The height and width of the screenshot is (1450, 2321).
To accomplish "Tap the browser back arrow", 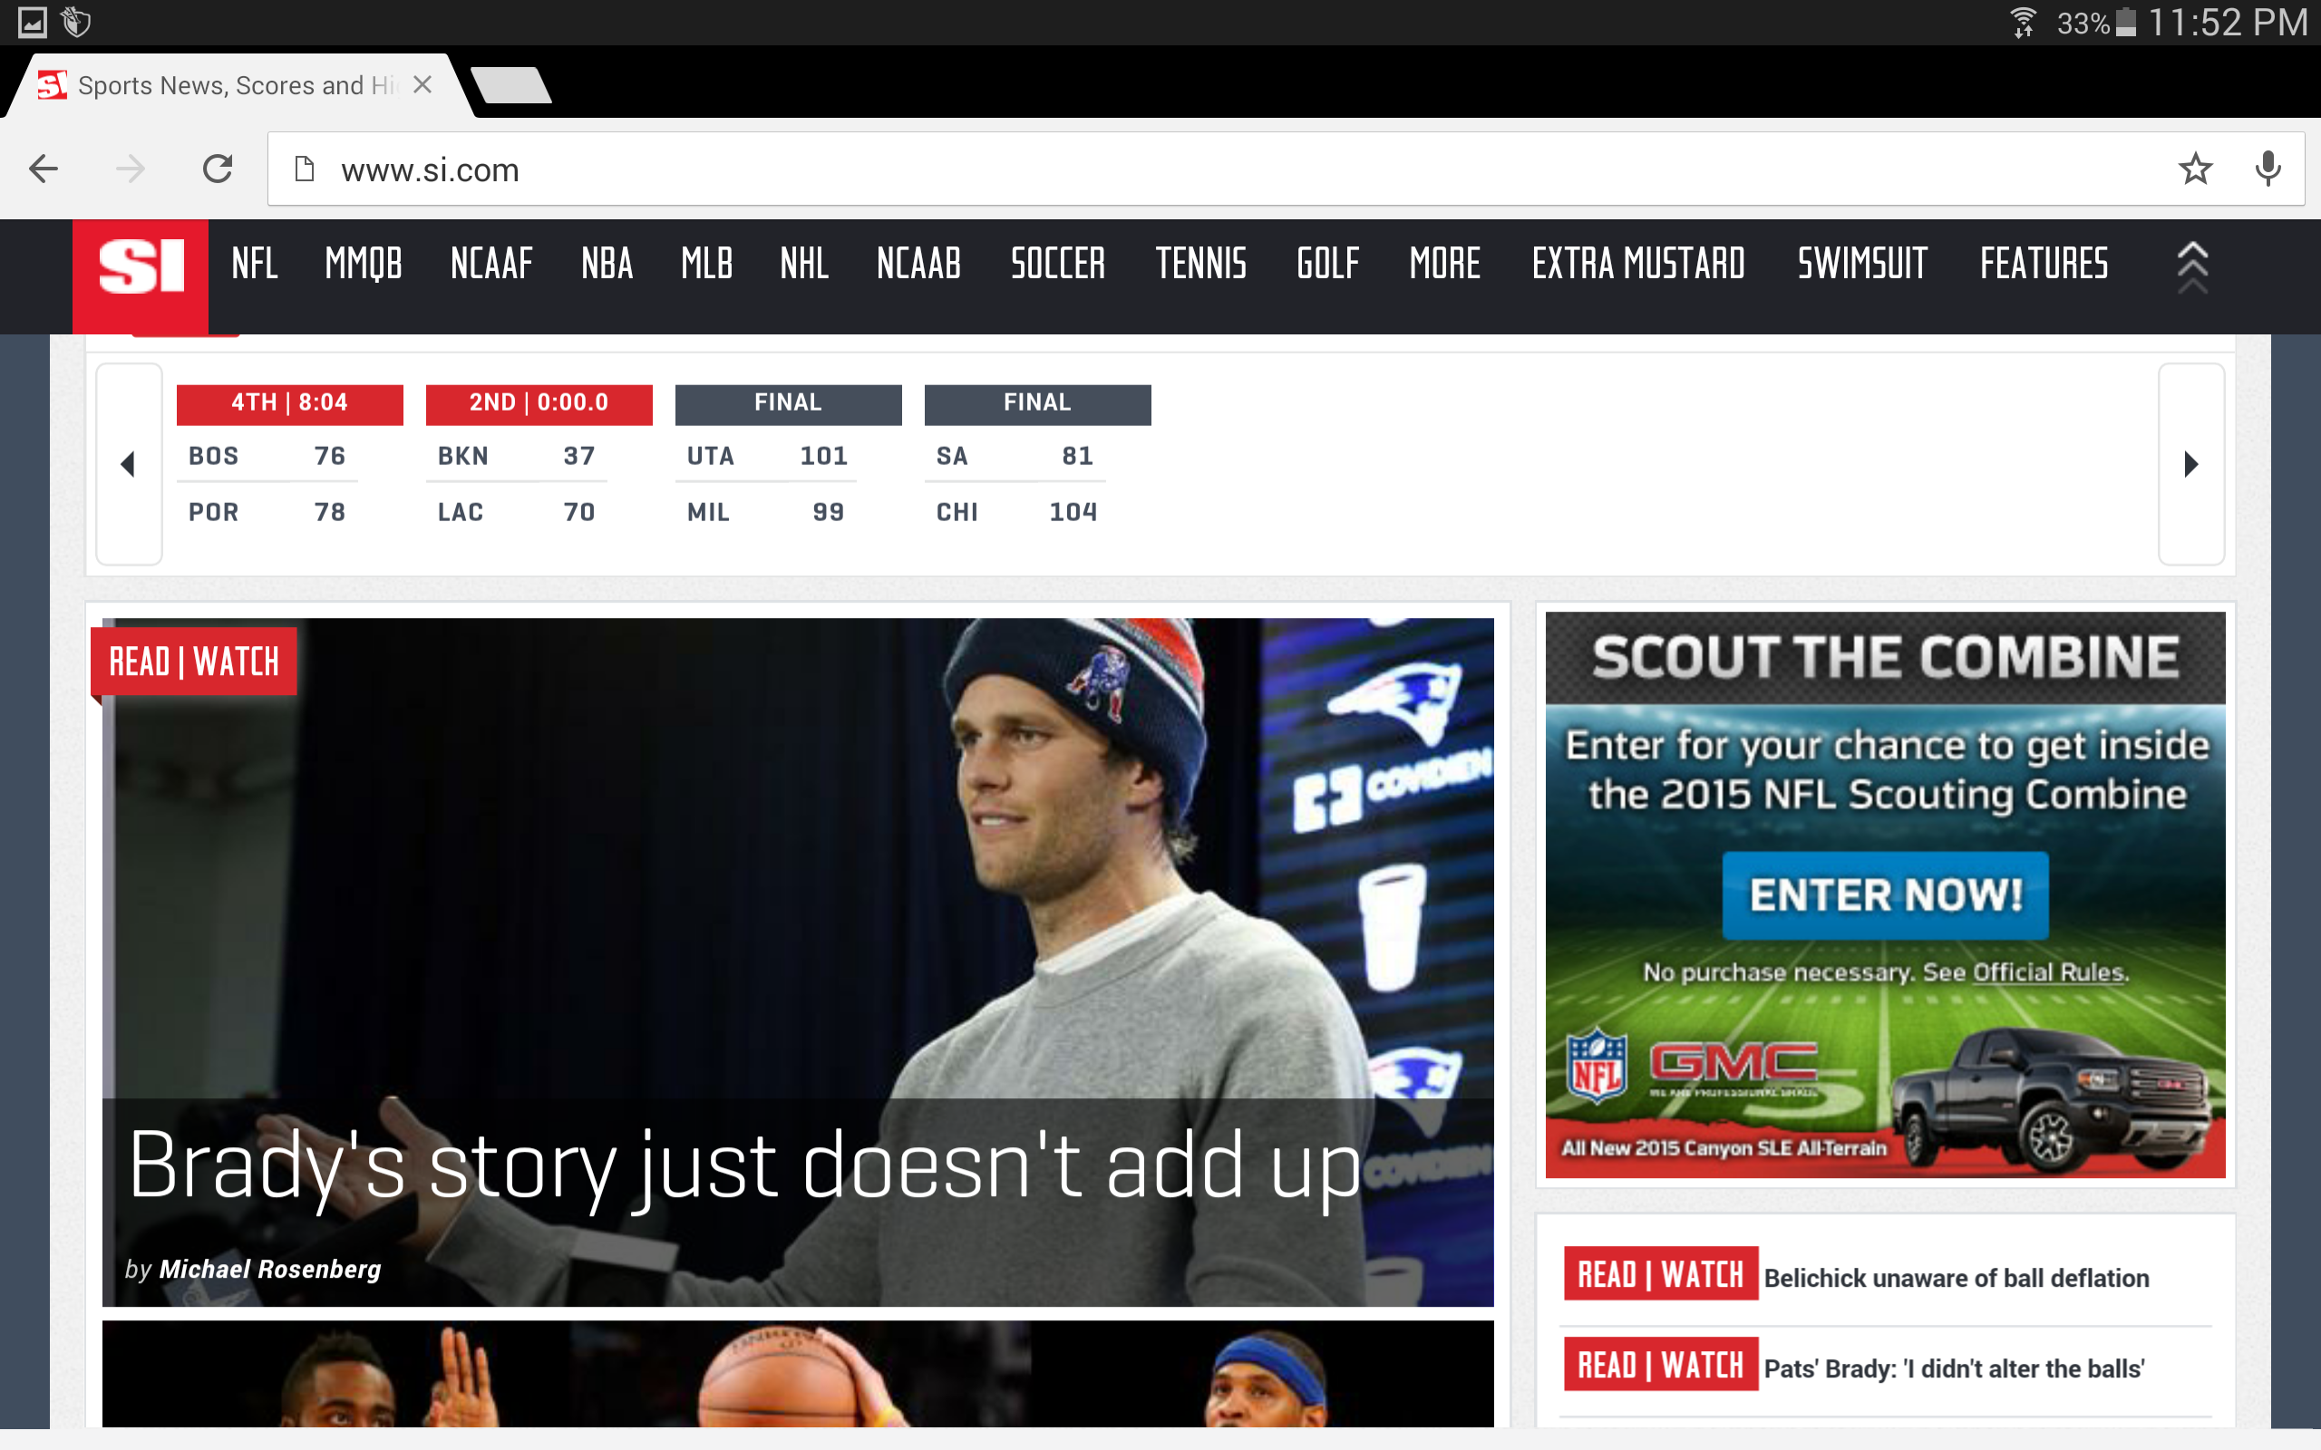I will click(44, 169).
